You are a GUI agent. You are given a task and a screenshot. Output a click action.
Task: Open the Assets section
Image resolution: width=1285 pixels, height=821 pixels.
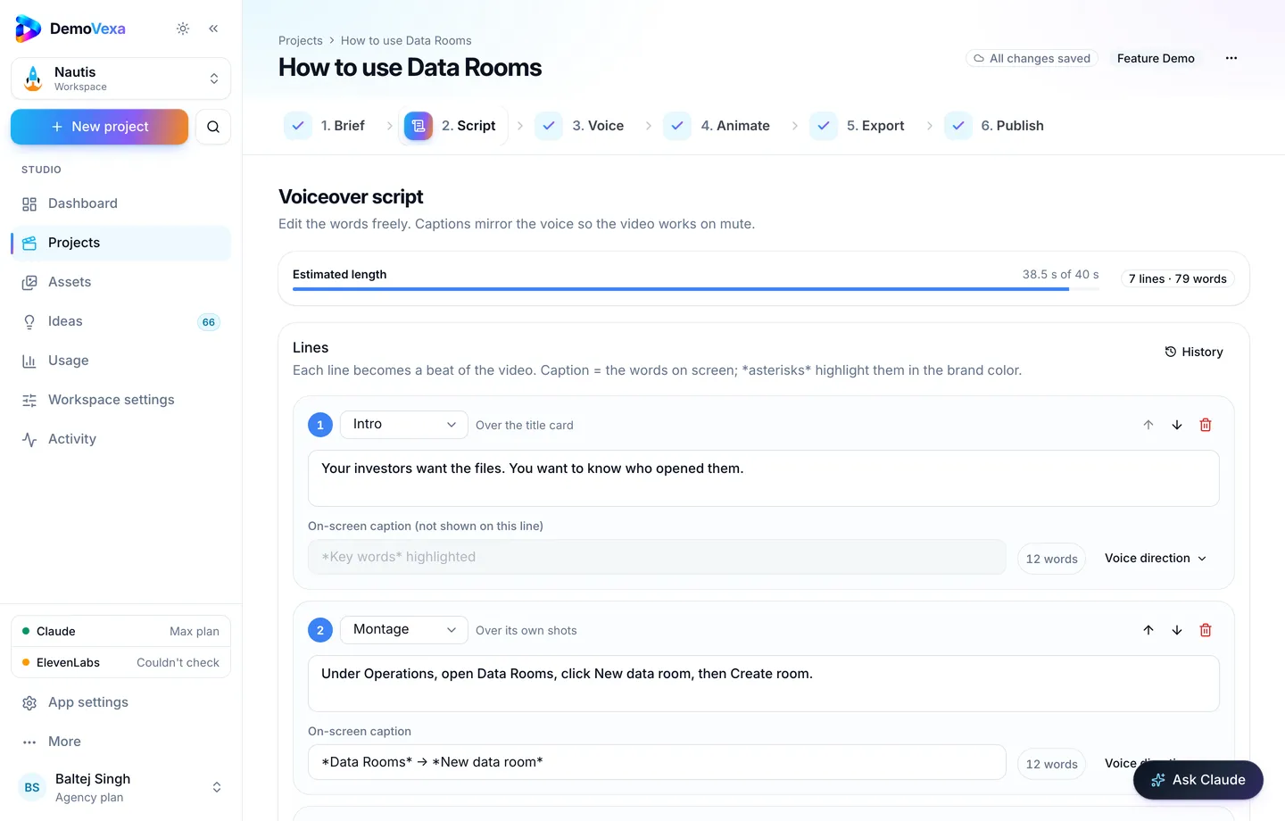[x=120, y=282]
